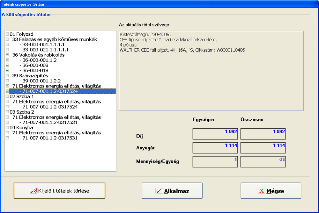Screen dimensions: 319x213
Task: Uncheck the 36-000-018 checkbox
Action: click(x=7, y=70)
